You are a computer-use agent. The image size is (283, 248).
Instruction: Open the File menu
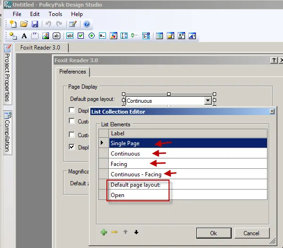pyautogui.click(x=17, y=14)
